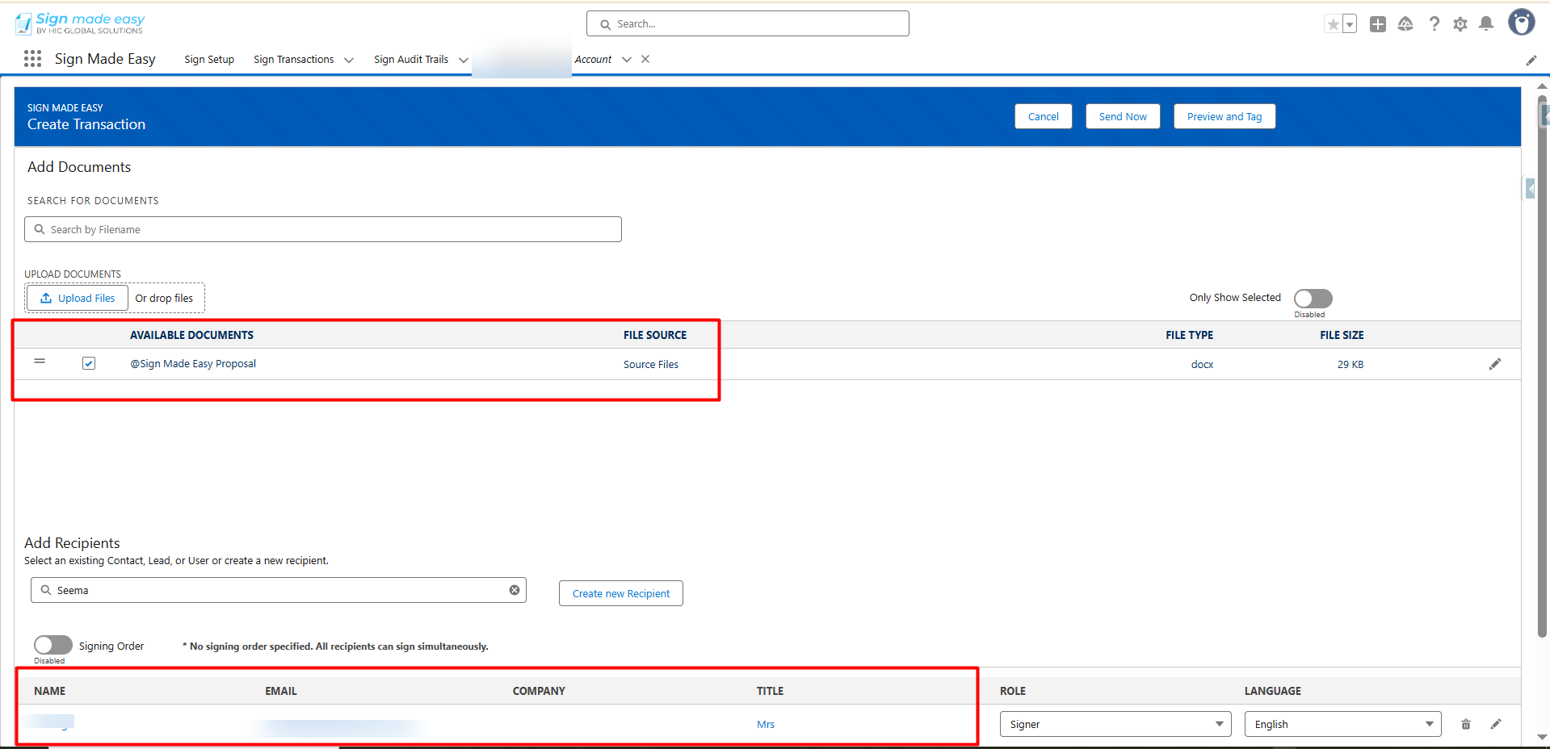Screen dimensions: 1550x749
Task: Go to the Sign Setup tab
Action: click(x=209, y=60)
